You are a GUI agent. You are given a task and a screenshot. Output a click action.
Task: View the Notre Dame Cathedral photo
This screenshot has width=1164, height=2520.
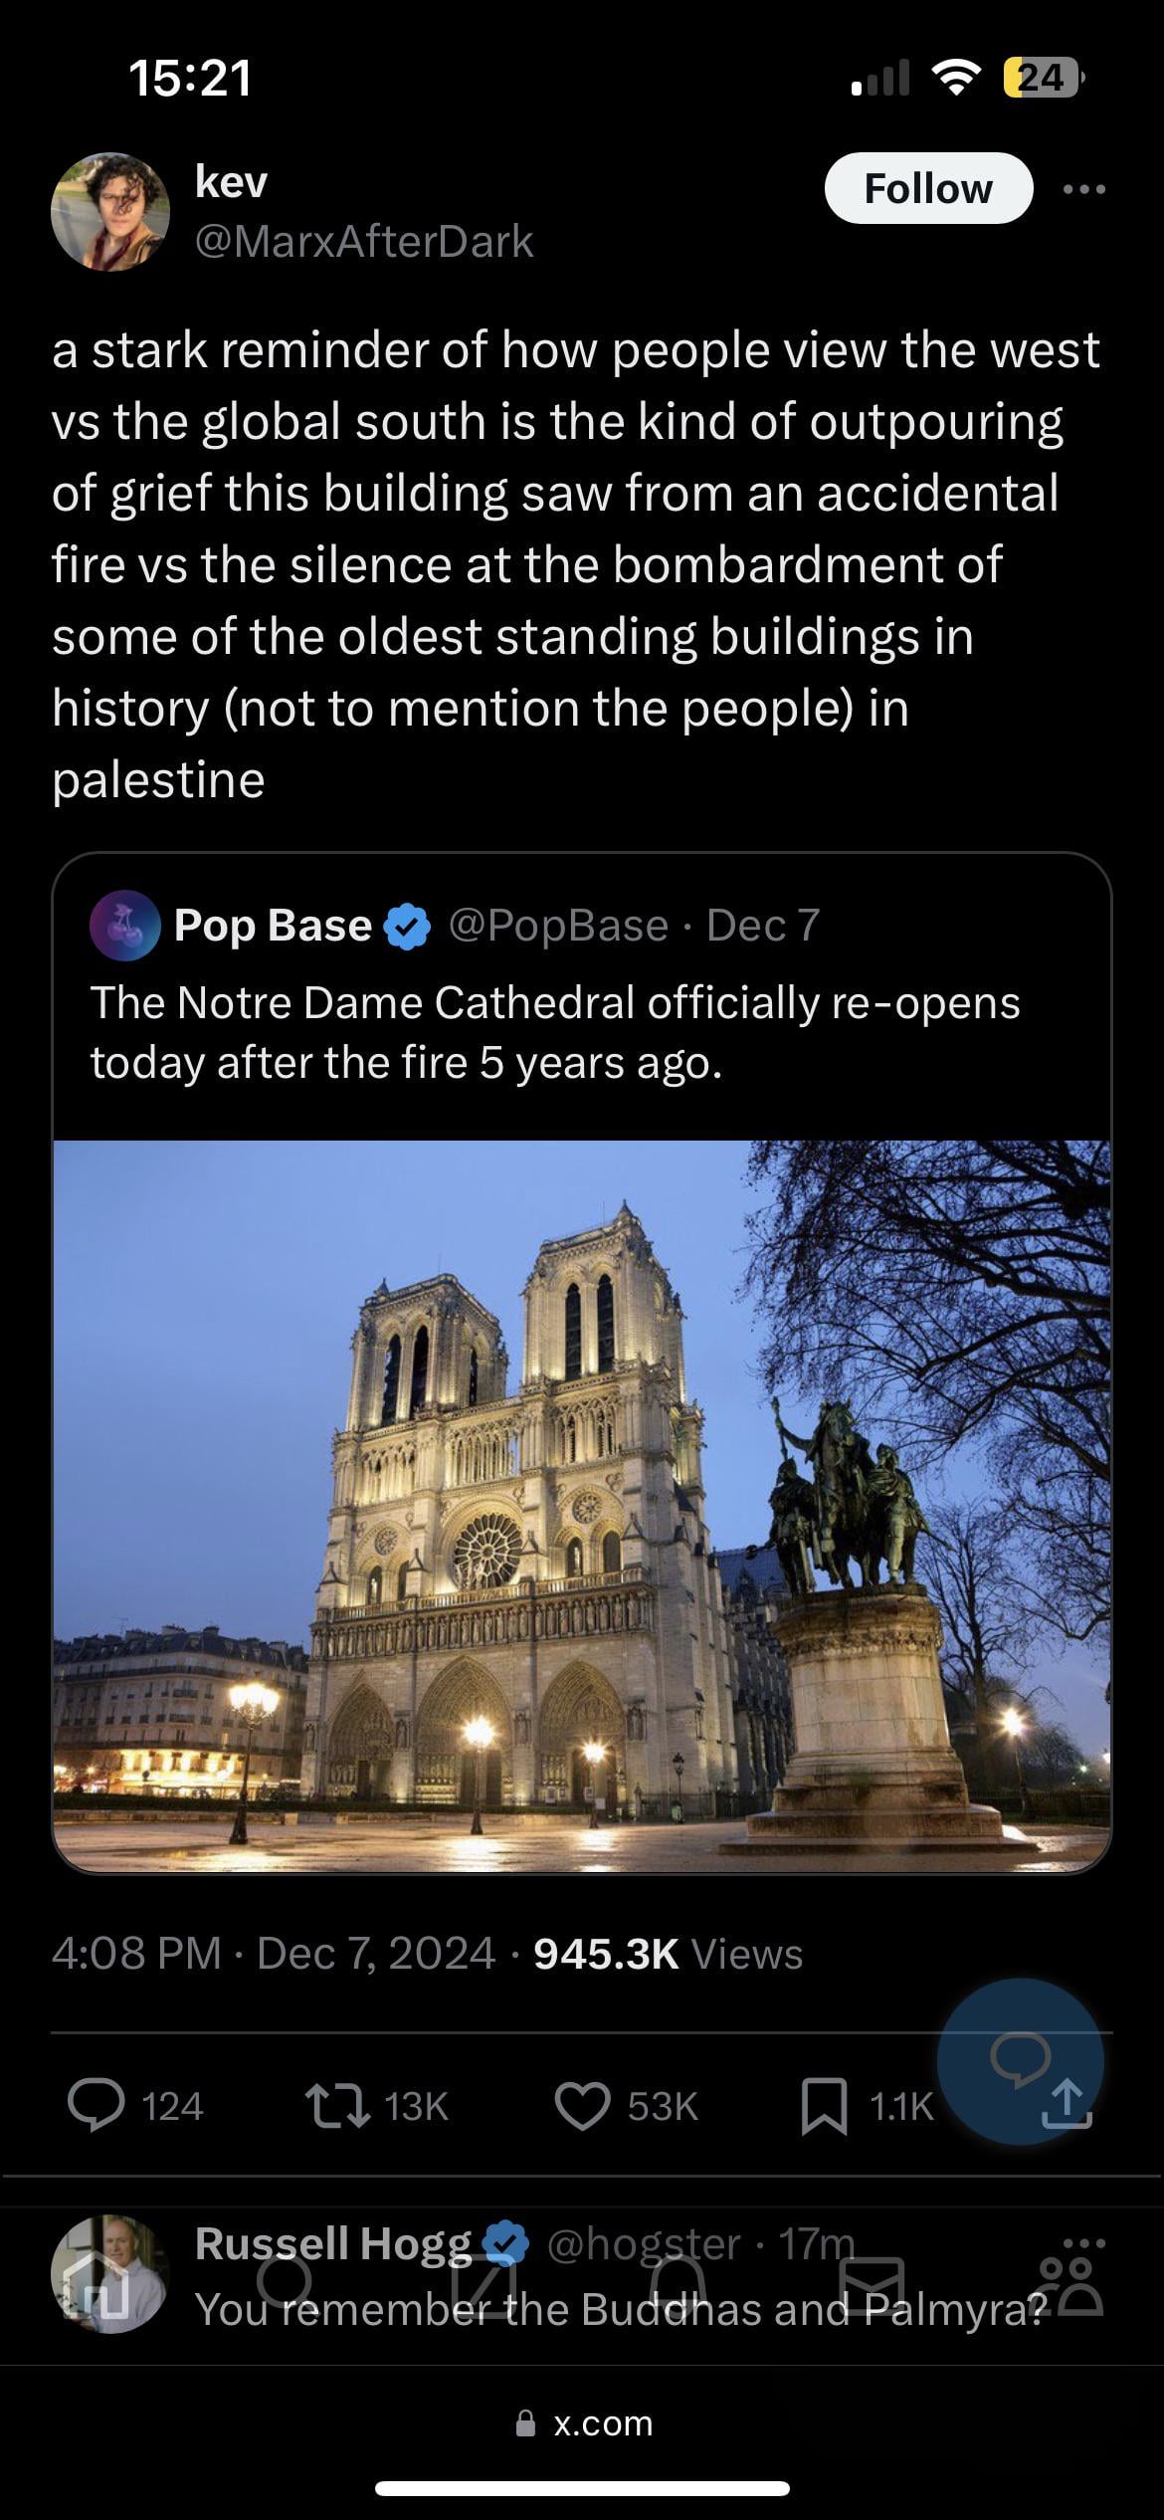[582, 1506]
